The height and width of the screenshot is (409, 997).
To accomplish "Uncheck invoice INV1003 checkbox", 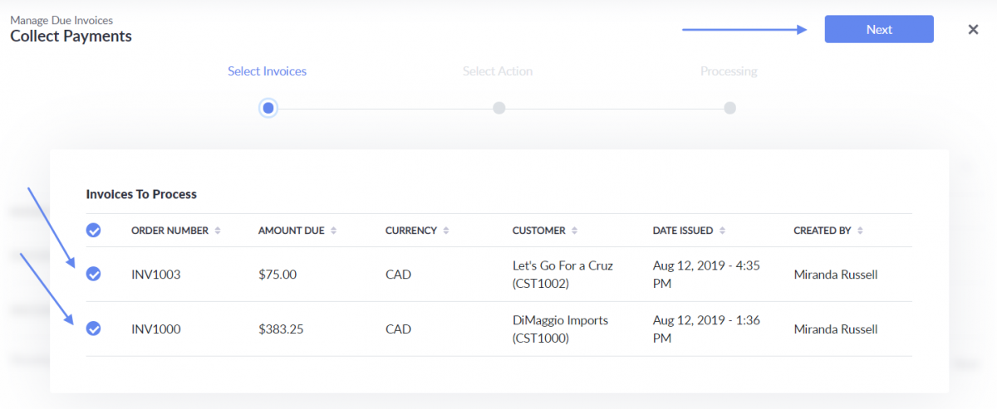I will coord(94,274).
